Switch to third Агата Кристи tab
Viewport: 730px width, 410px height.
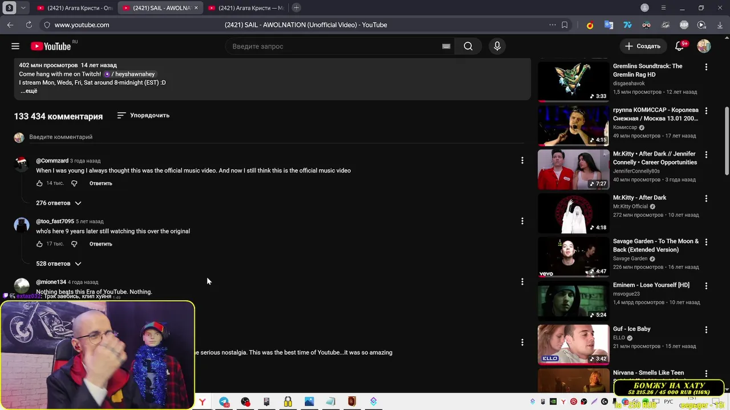pos(246,8)
